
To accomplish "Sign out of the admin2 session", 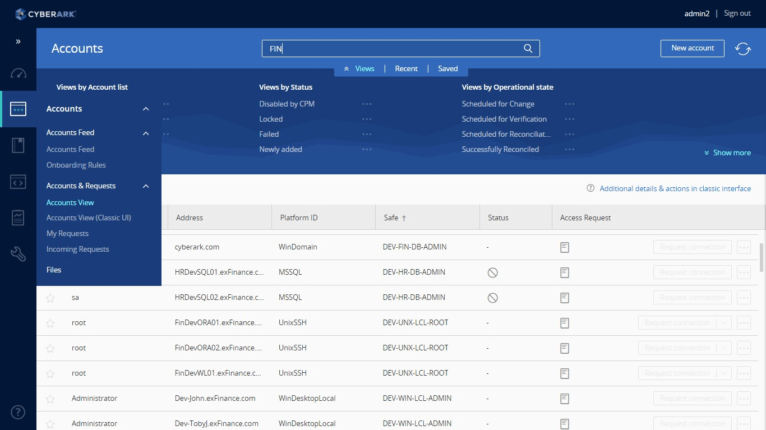I will [x=737, y=13].
